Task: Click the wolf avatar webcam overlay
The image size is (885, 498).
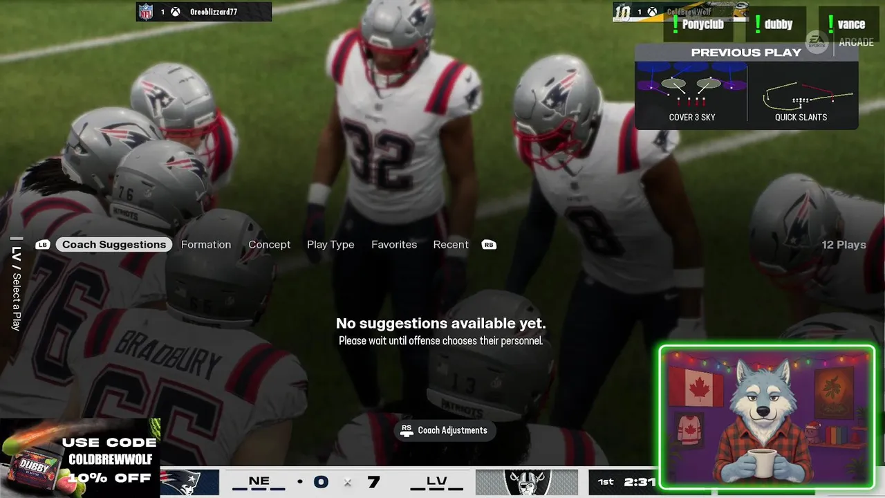Action: click(767, 417)
